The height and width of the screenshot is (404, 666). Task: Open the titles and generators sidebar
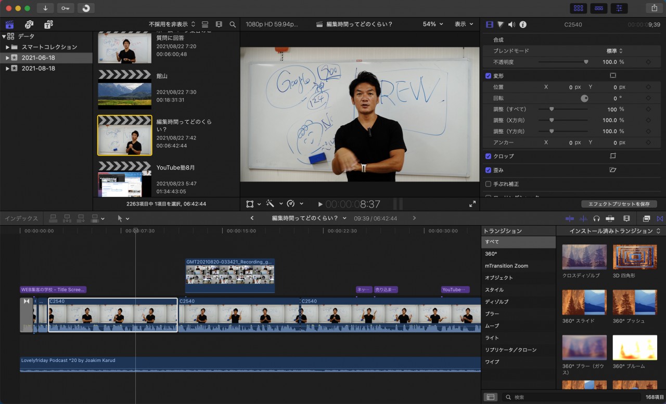[x=48, y=24]
